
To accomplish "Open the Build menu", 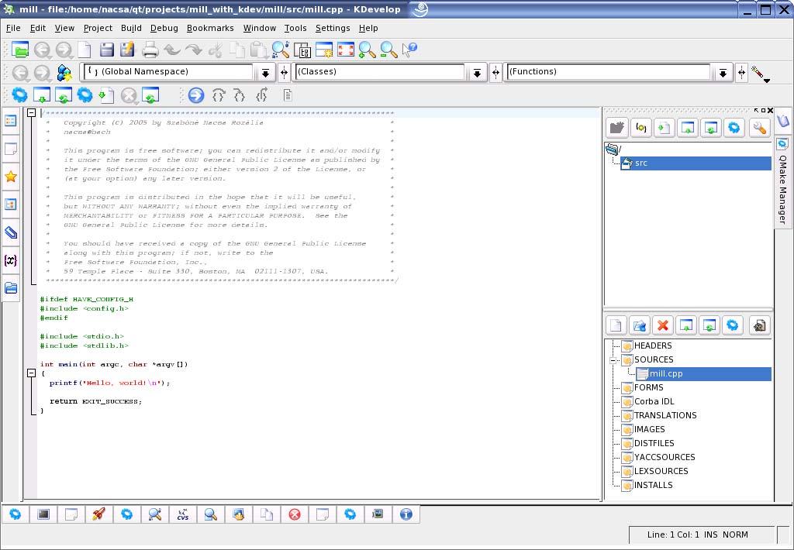I will coord(131,29).
